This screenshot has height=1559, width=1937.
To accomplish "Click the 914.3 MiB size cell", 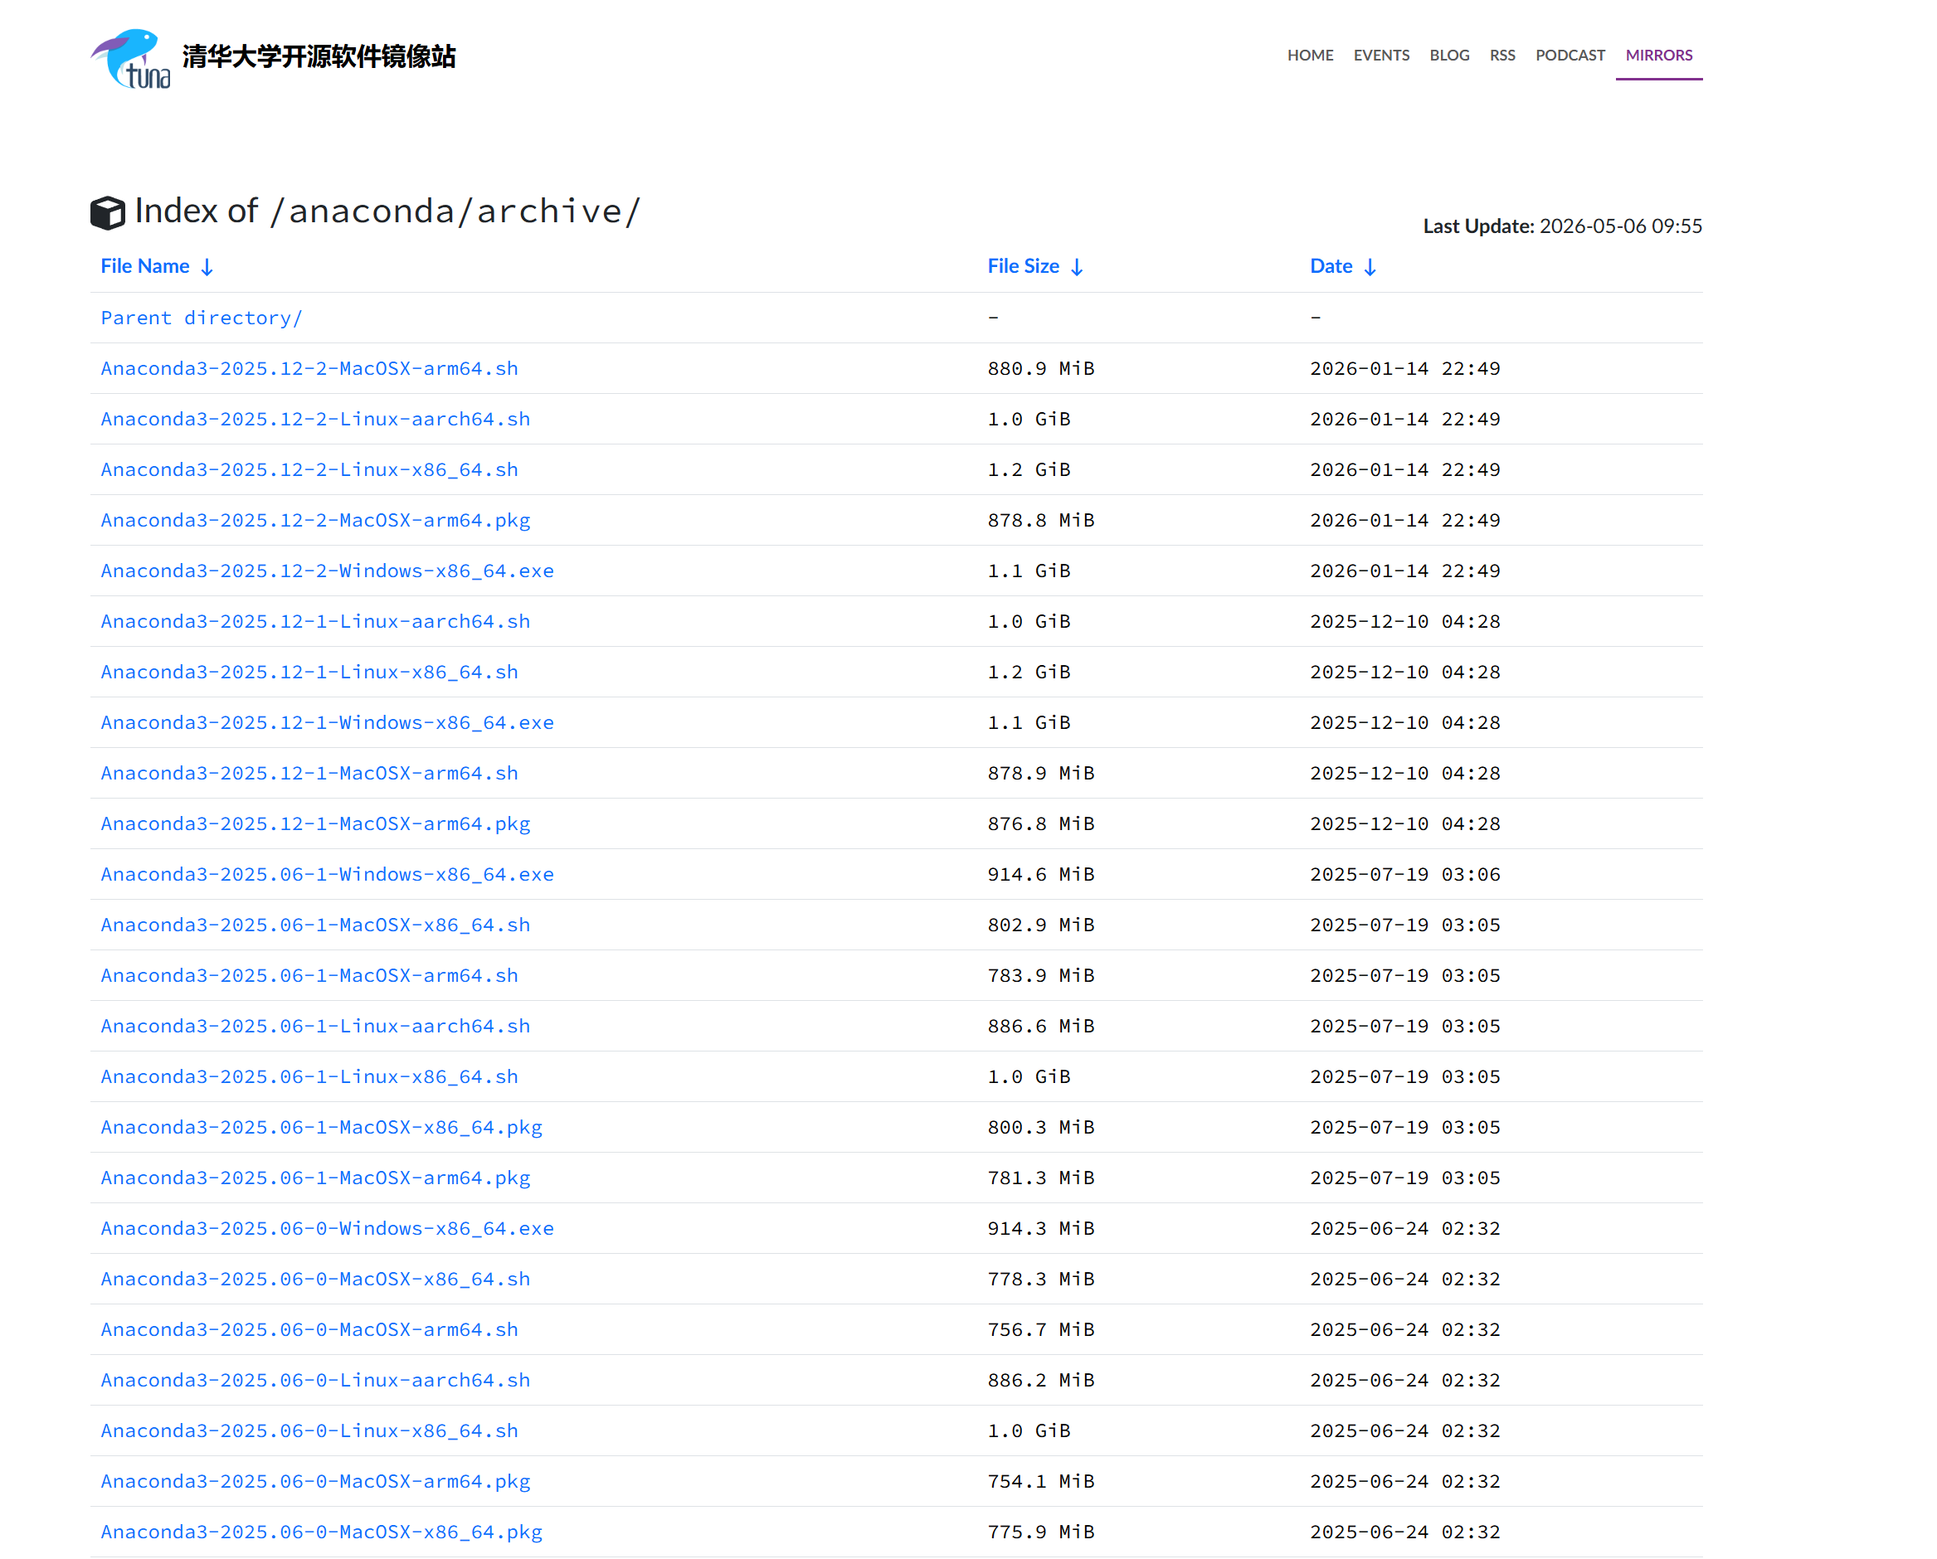I will click(x=1040, y=1228).
